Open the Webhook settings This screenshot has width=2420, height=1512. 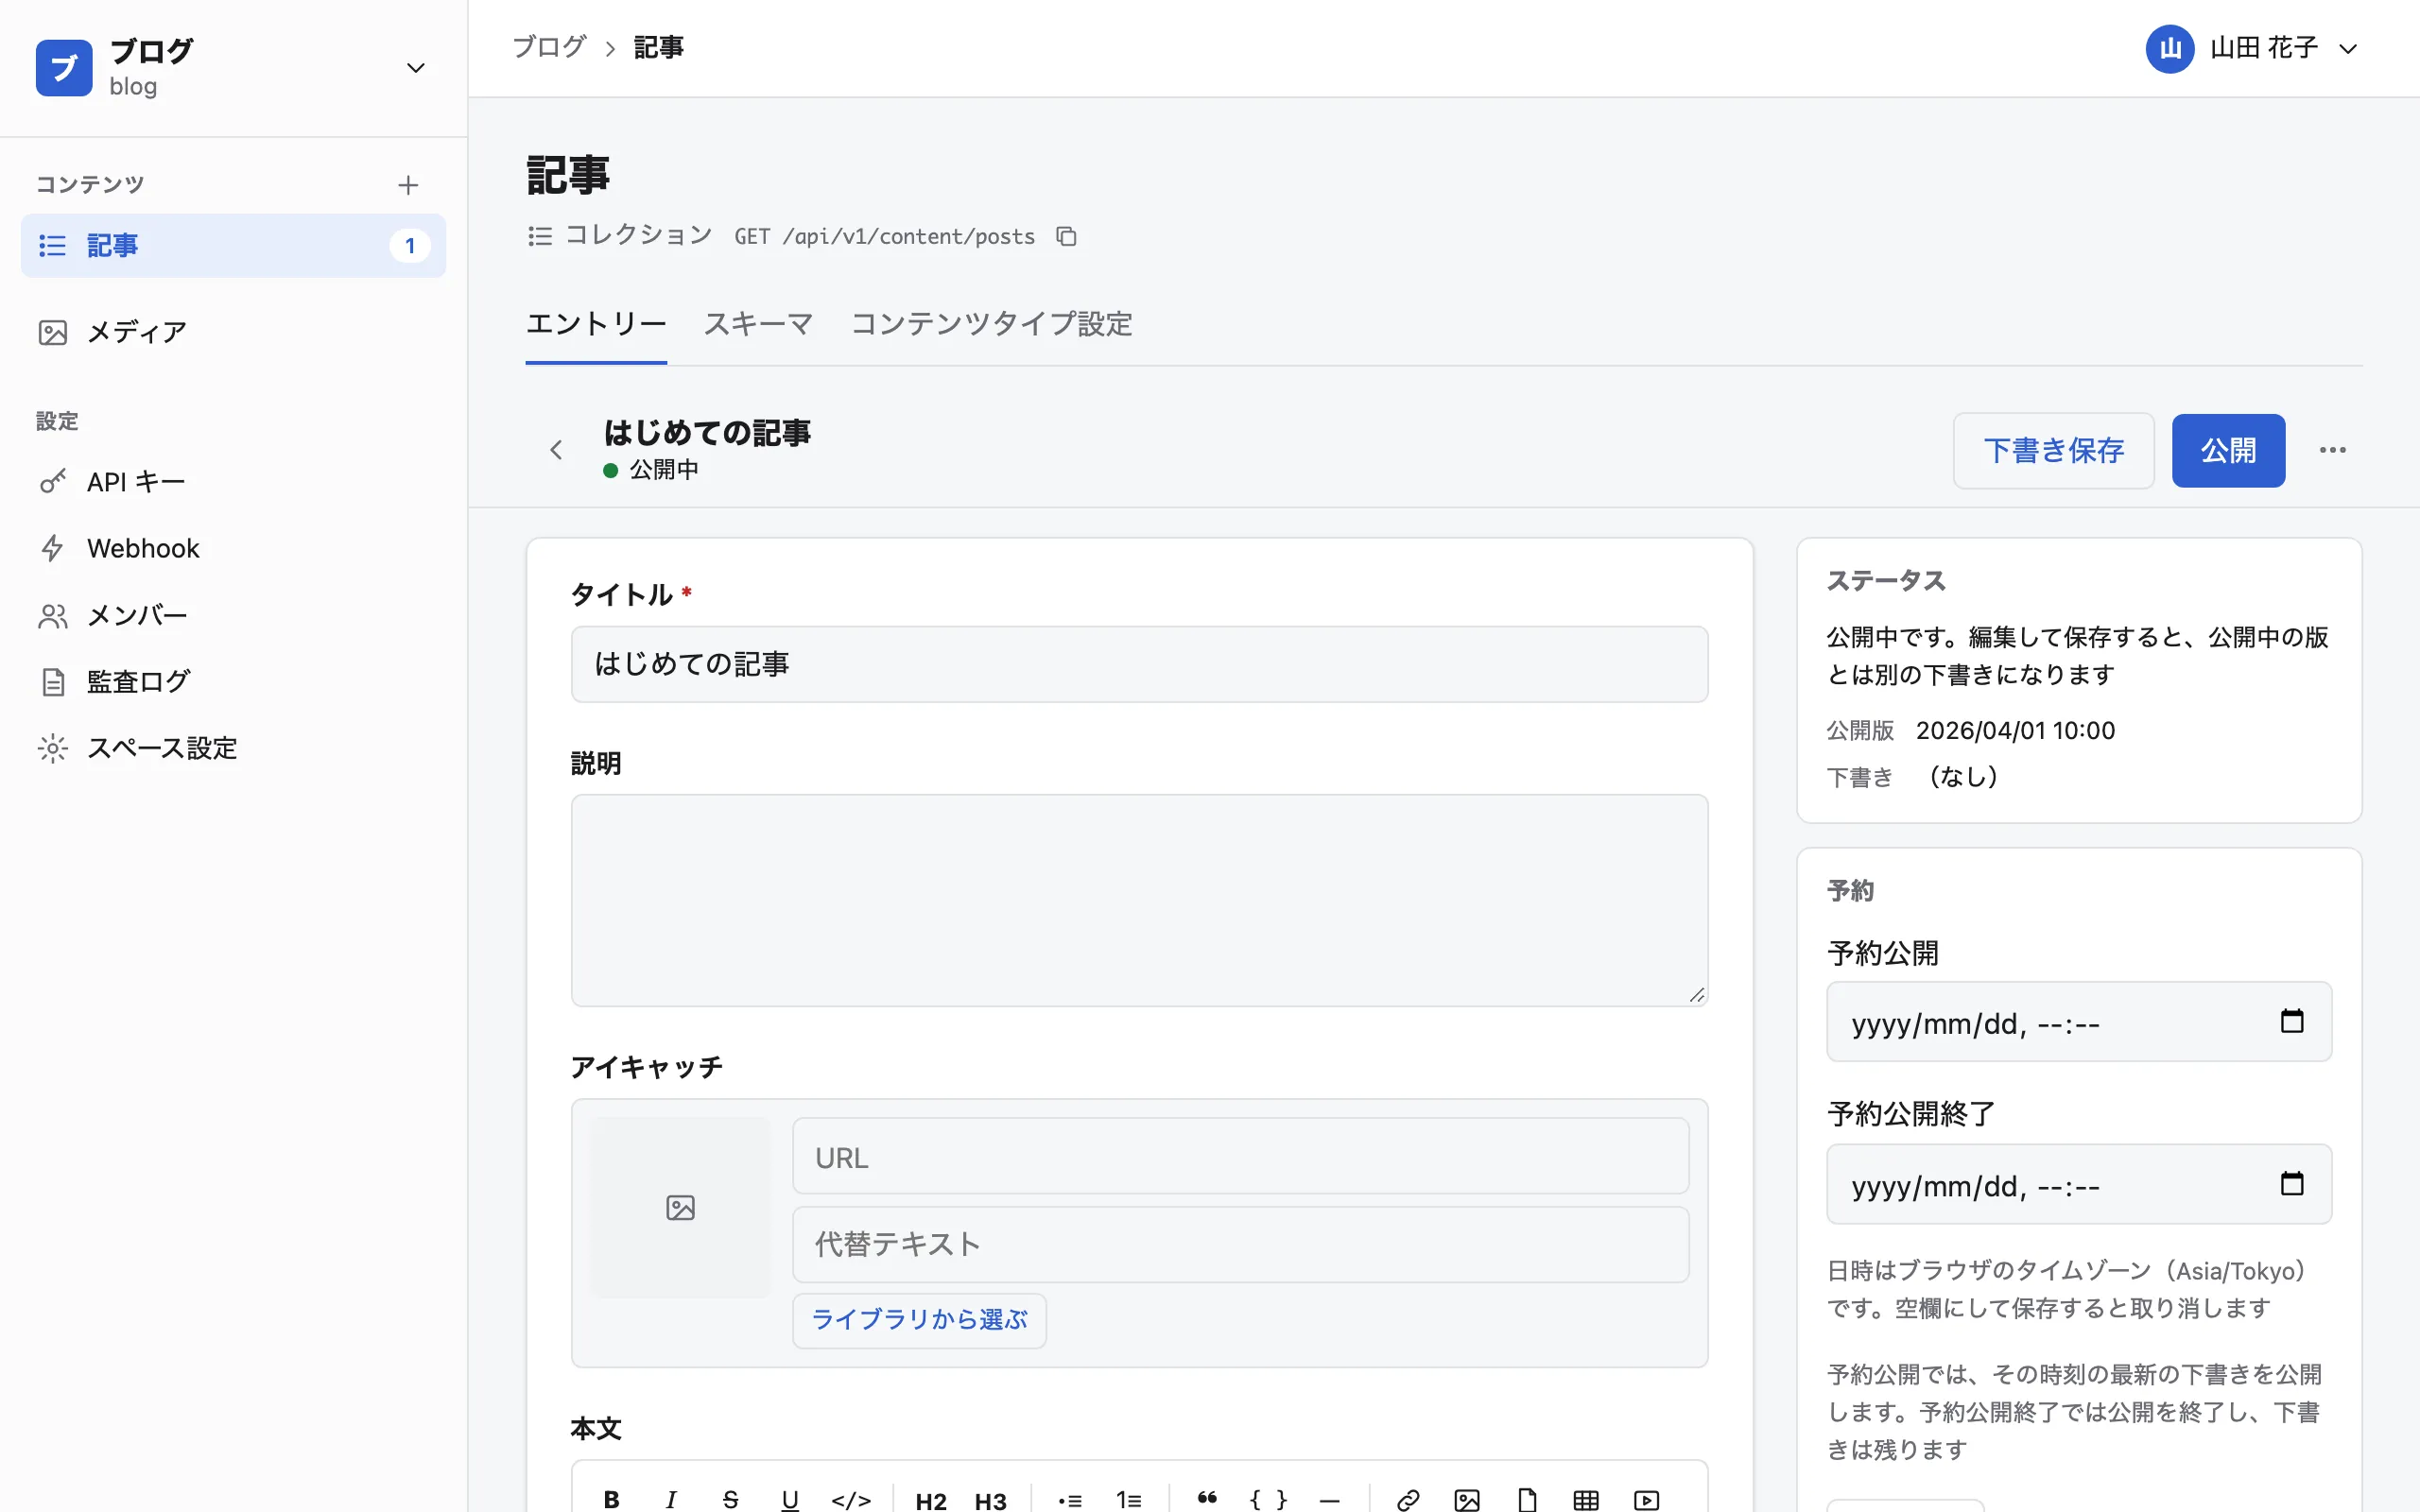pyautogui.click(x=233, y=548)
